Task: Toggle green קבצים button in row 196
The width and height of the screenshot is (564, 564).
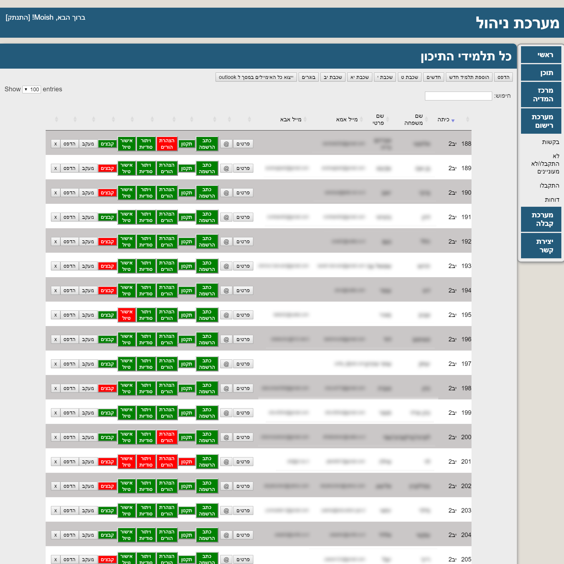Action: click(107, 339)
